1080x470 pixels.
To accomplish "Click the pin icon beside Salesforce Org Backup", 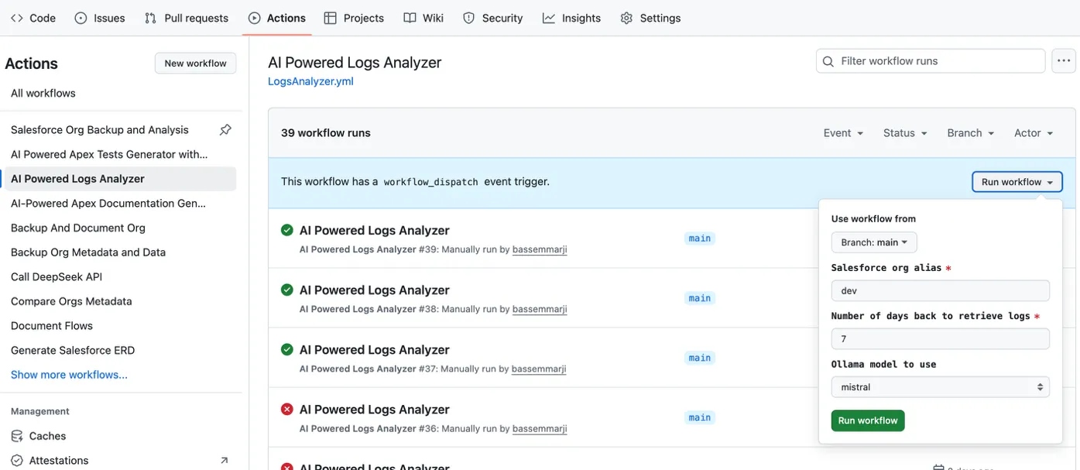I will pos(225,130).
